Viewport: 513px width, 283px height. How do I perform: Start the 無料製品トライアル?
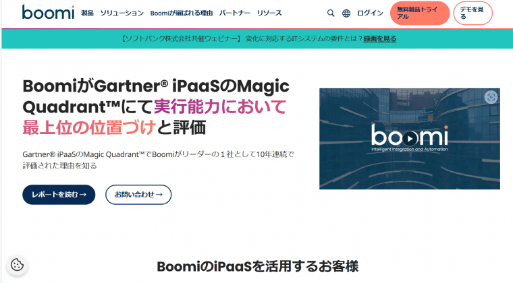pos(420,13)
